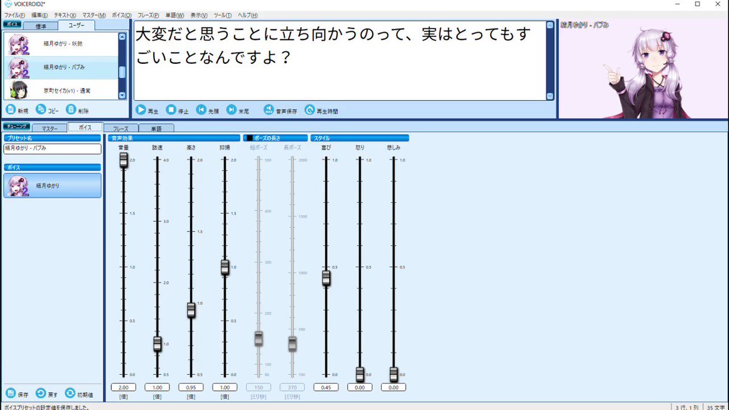Open the 表示(V) menu
729x410 pixels.
point(199,15)
